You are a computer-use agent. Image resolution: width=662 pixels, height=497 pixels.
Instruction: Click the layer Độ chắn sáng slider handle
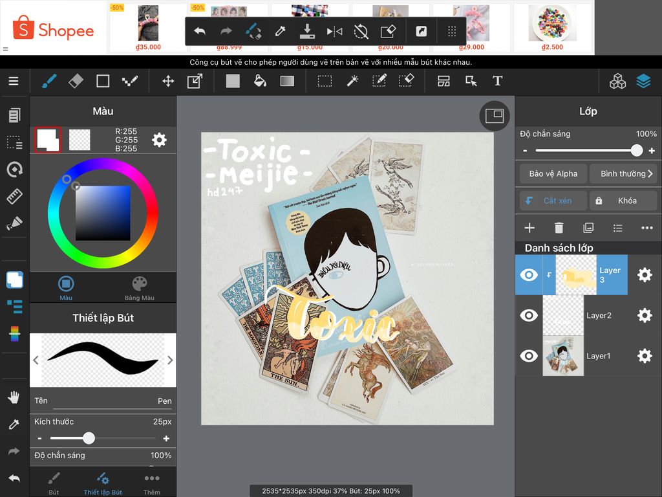(x=637, y=150)
